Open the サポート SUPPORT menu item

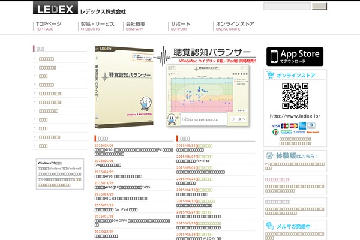point(181,26)
